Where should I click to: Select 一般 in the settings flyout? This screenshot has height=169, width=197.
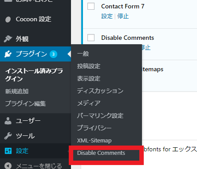tap(83, 54)
